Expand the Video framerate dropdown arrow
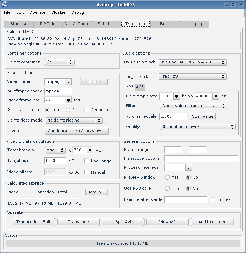Viewport: 246px width, 253px height. pos(68,100)
